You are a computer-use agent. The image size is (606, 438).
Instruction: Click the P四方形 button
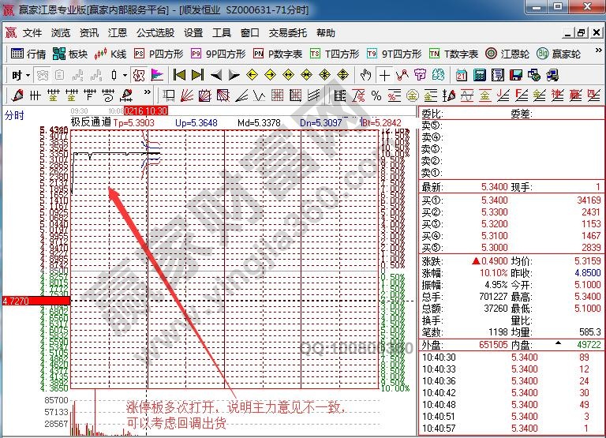coord(159,54)
